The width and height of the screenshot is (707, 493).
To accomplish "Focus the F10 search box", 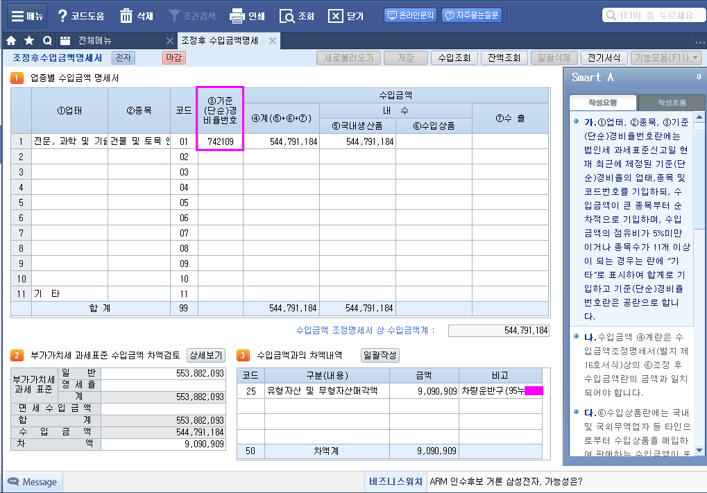I will (x=654, y=15).
